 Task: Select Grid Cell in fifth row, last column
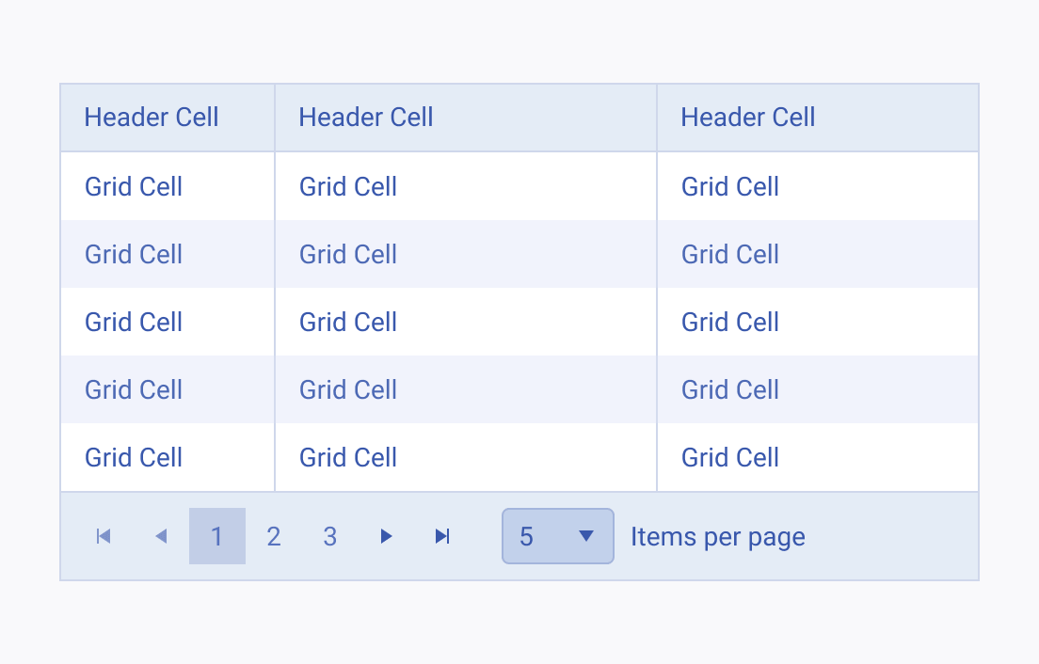point(818,457)
